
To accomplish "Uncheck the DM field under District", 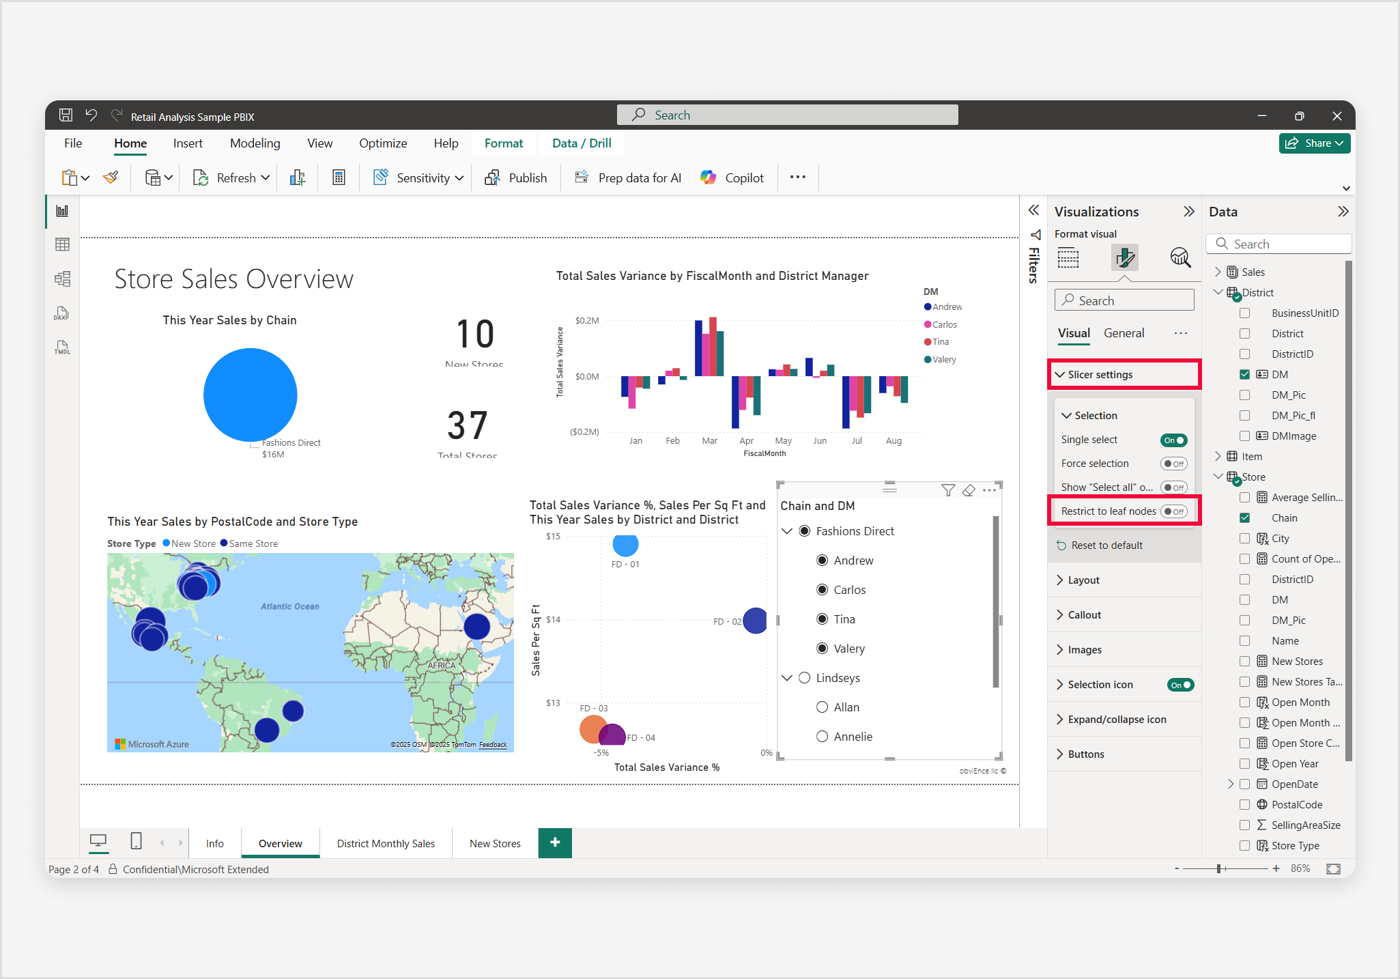I will [x=1245, y=374].
